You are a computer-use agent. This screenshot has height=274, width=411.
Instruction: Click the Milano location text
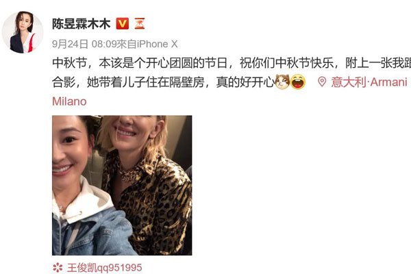pyautogui.click(x=69, y=101)
